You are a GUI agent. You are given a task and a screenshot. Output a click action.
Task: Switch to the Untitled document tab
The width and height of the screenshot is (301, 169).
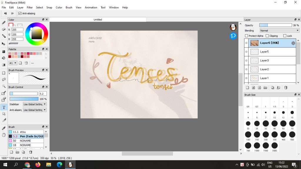[98, 20]
